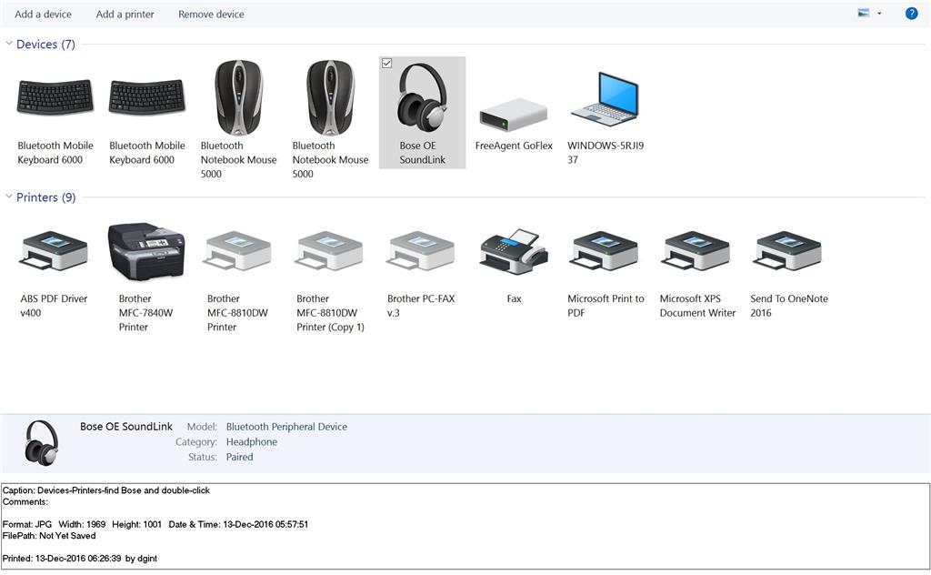This screenshot has height=575, width=931.
Task: Click the Bose OE SoundLink headphones icon
Action: tap(422, 96)
